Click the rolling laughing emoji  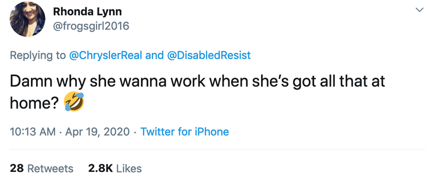point(74,103)
